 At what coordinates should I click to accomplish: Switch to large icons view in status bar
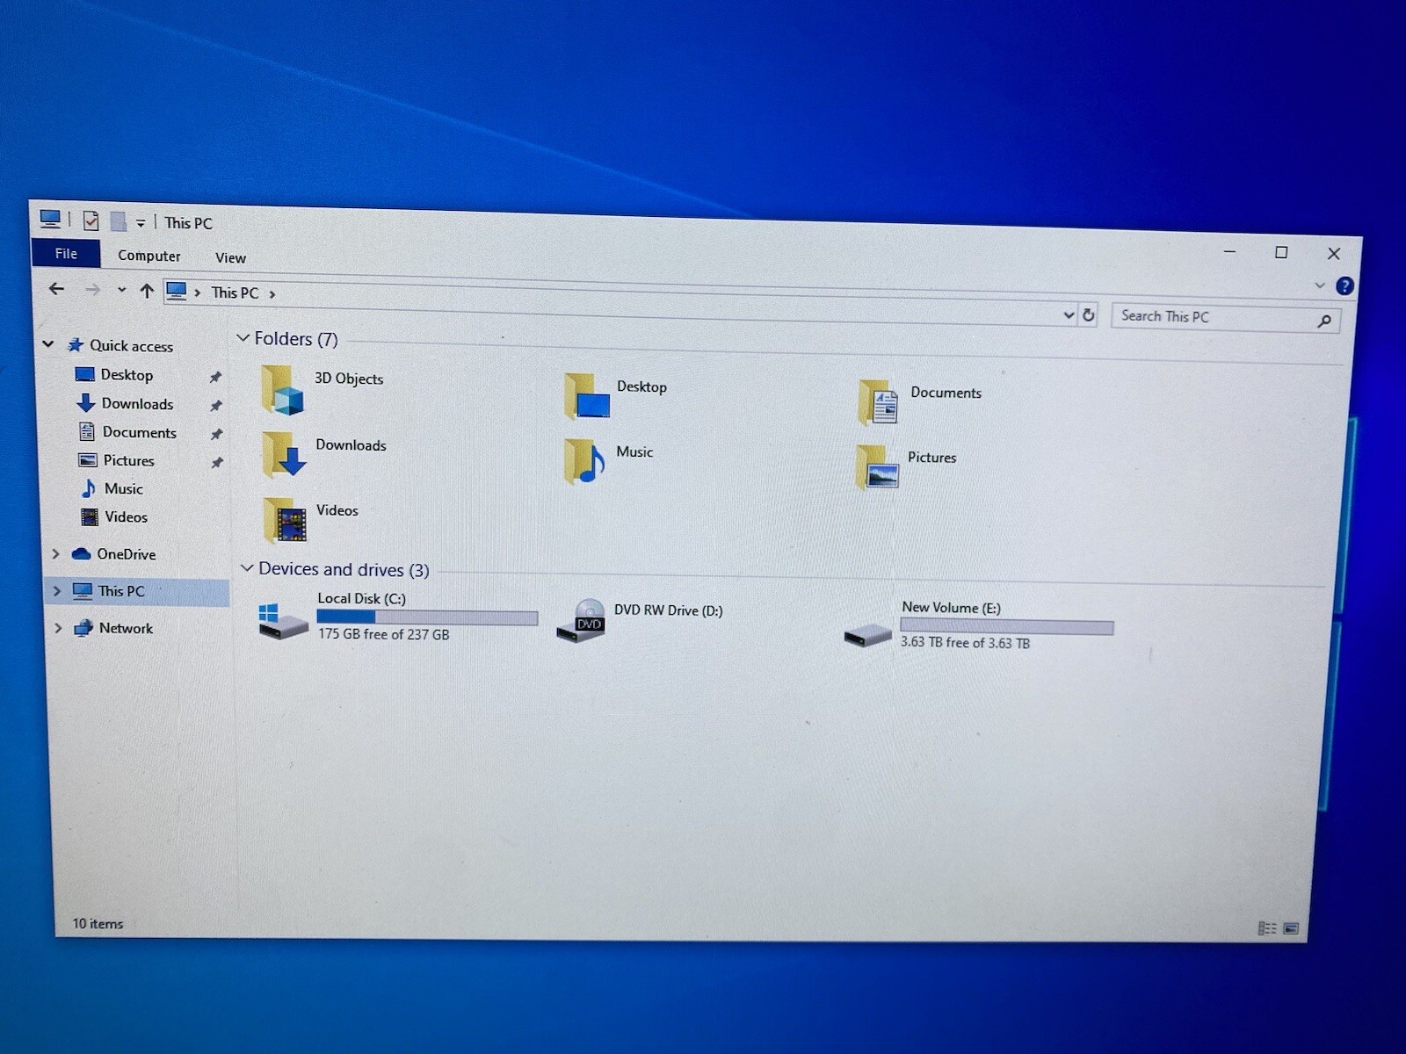click(x=1291, y=928)
